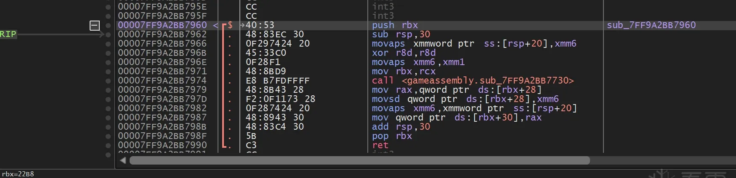Click the sub_7FF9A2BB7960 comment label
The width and height of the screenshot is (736, 178).
coord(651,25)
